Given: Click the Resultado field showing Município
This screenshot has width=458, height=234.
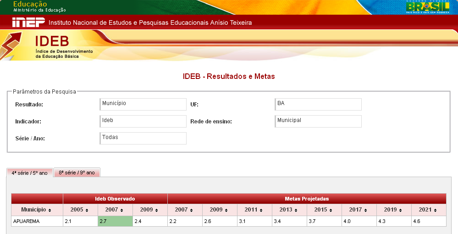Looking at the screenshot, I should pos(143,105).
